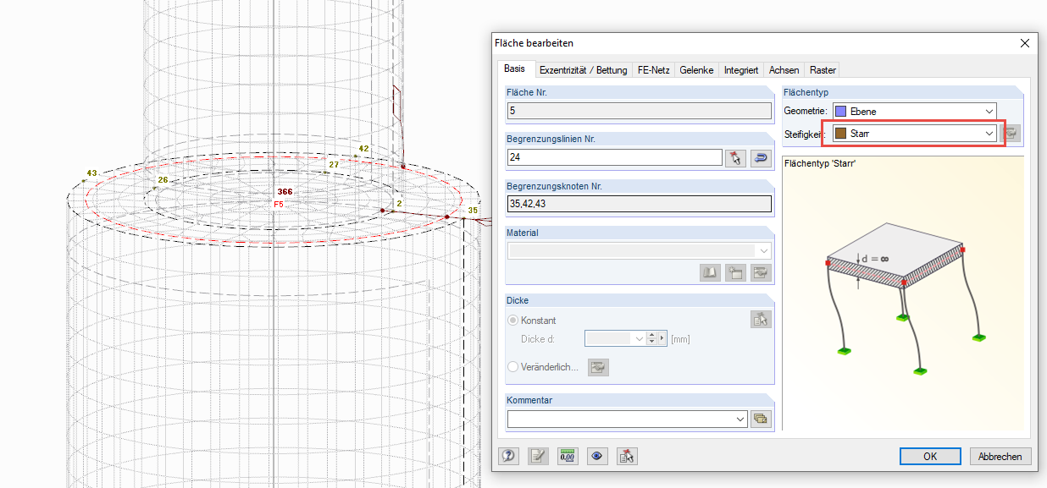This screenshot has width=1047, height=488.
Task: Click the brown Starr stiffness color swatch
Action: tap(840, 133)
